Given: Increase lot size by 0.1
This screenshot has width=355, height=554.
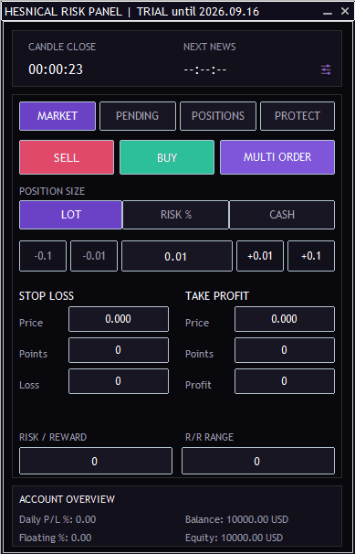Looking at the screenshot, I should click(x=311, y=256).
